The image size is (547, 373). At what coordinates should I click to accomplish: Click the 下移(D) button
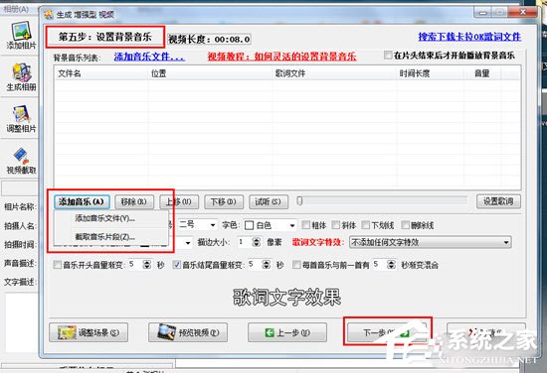[224, 201]
